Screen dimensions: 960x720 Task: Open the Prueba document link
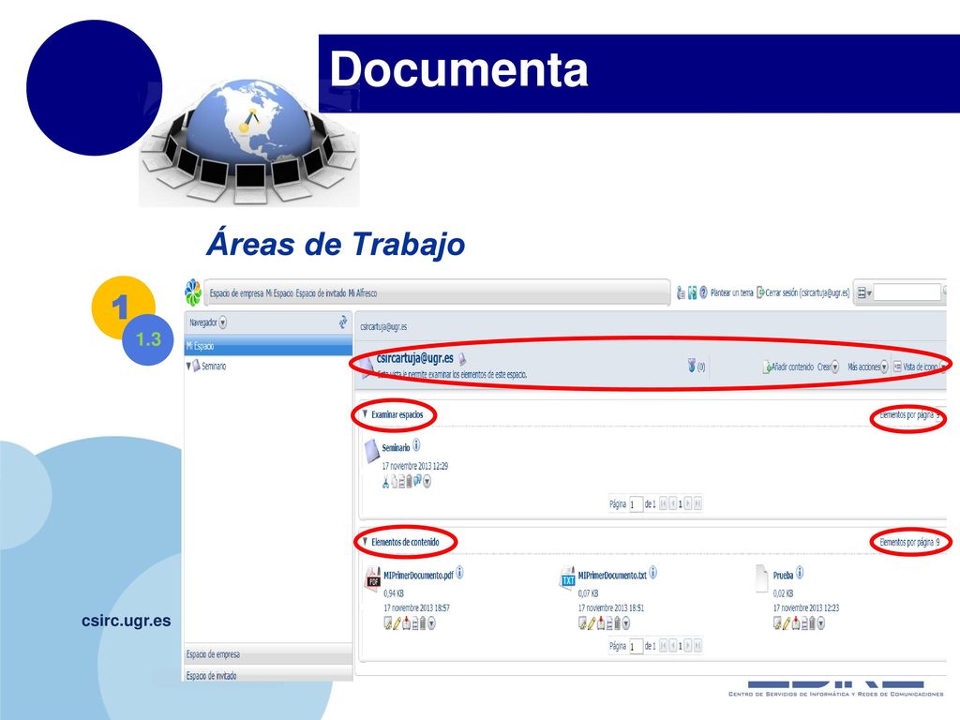click(x=783, y=576)
